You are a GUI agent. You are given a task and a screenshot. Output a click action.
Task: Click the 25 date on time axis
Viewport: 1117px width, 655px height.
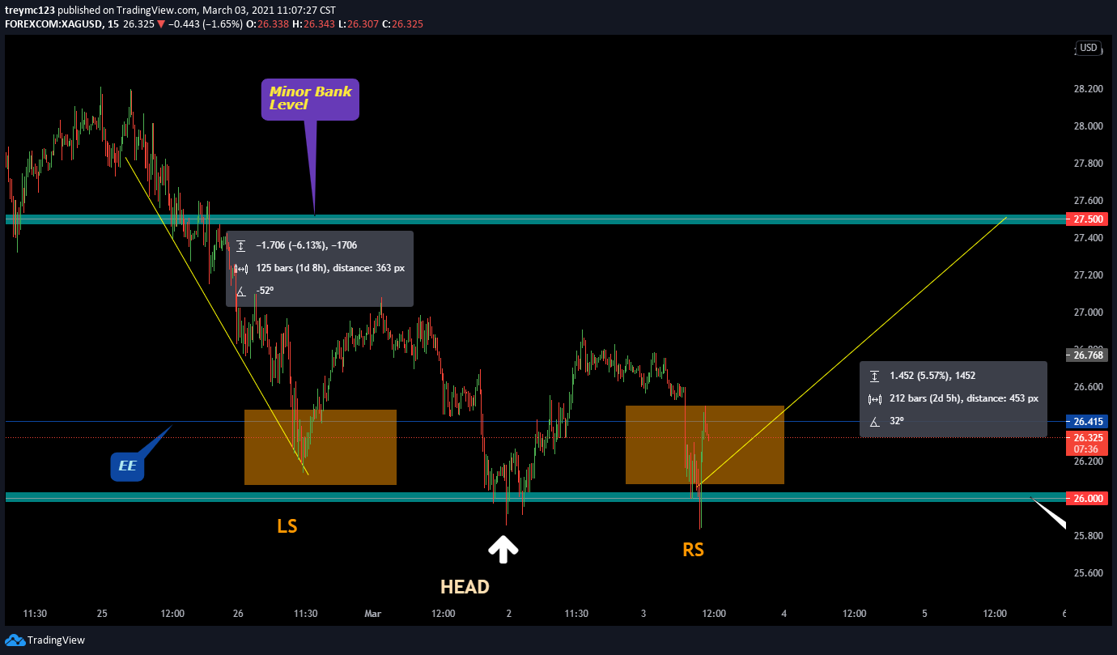(x=101, y=614)
